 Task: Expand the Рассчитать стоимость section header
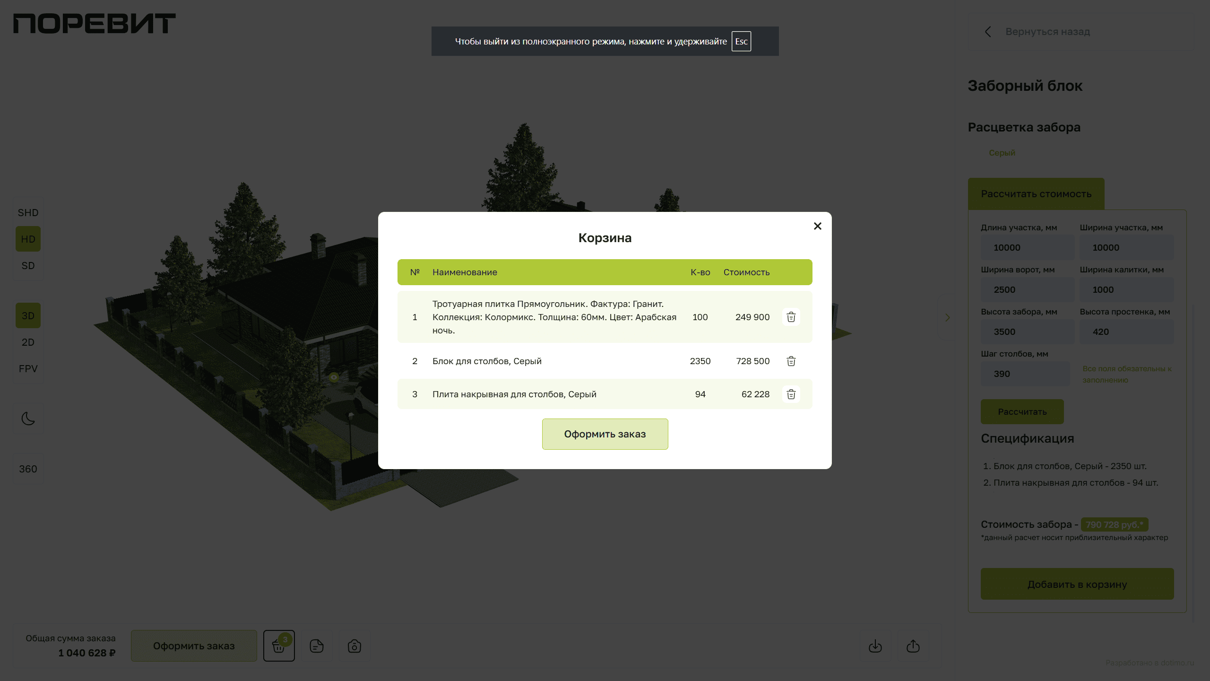tap(1036, 194)
